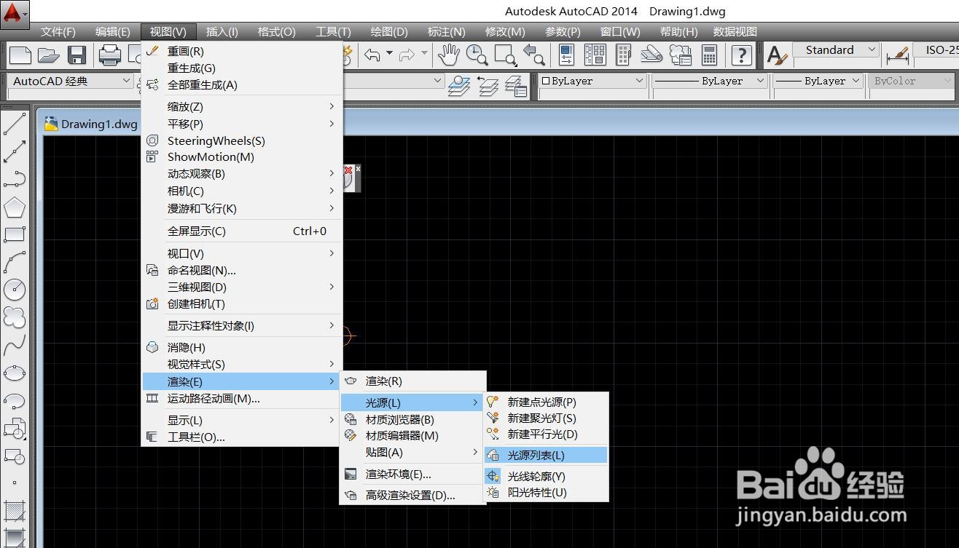This screenshot has height=548, width=959.
Task: Open the DesignCenter icon
Action: 595,55
